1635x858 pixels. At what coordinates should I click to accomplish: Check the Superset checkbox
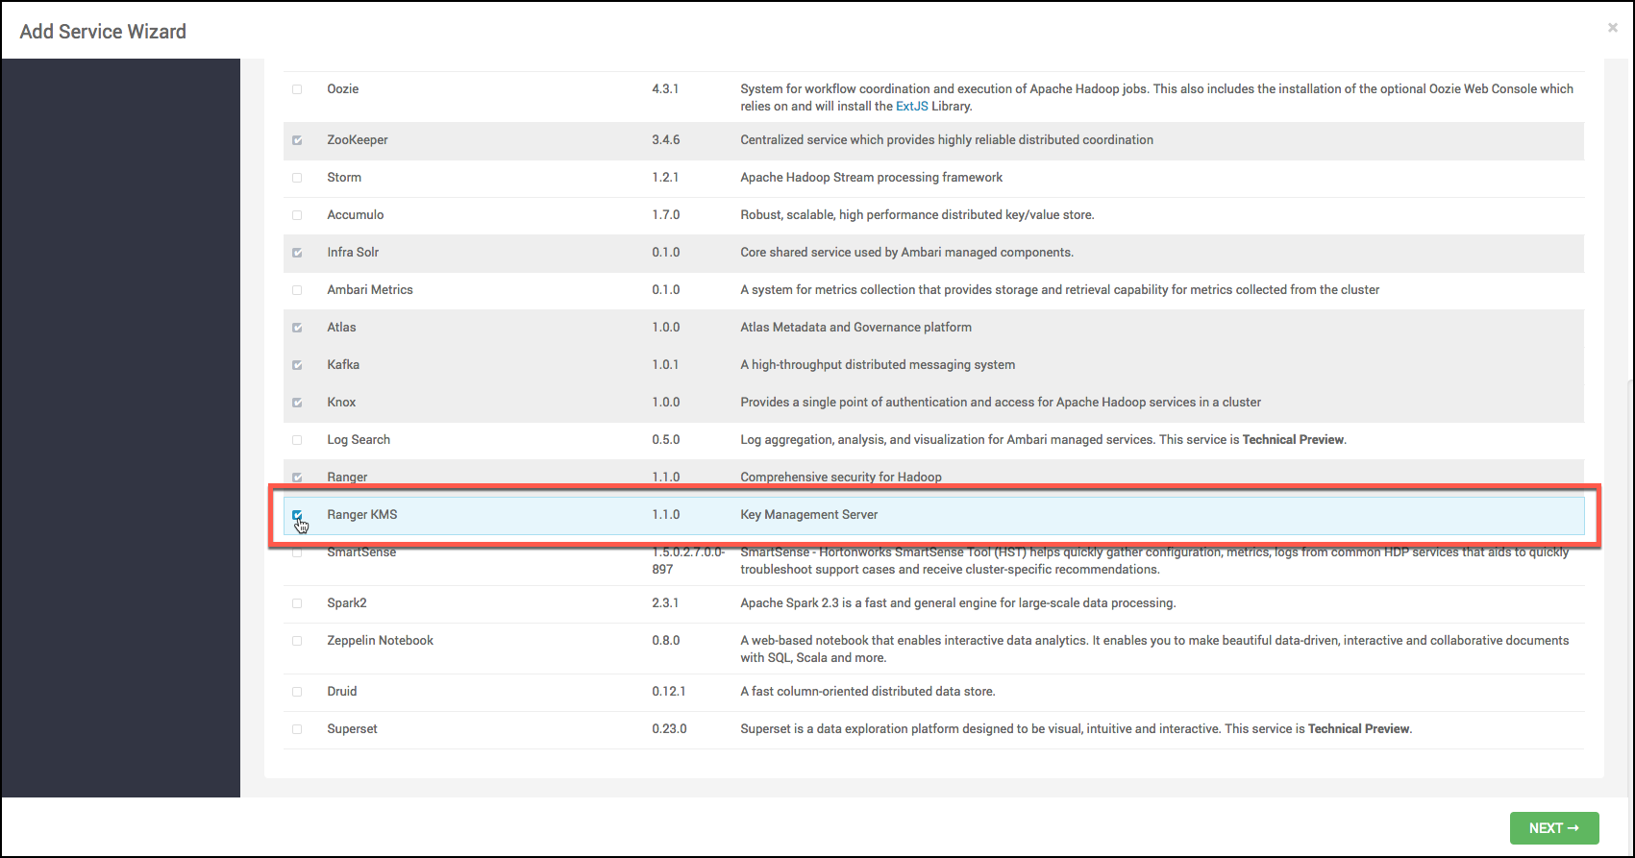point(297,729)
